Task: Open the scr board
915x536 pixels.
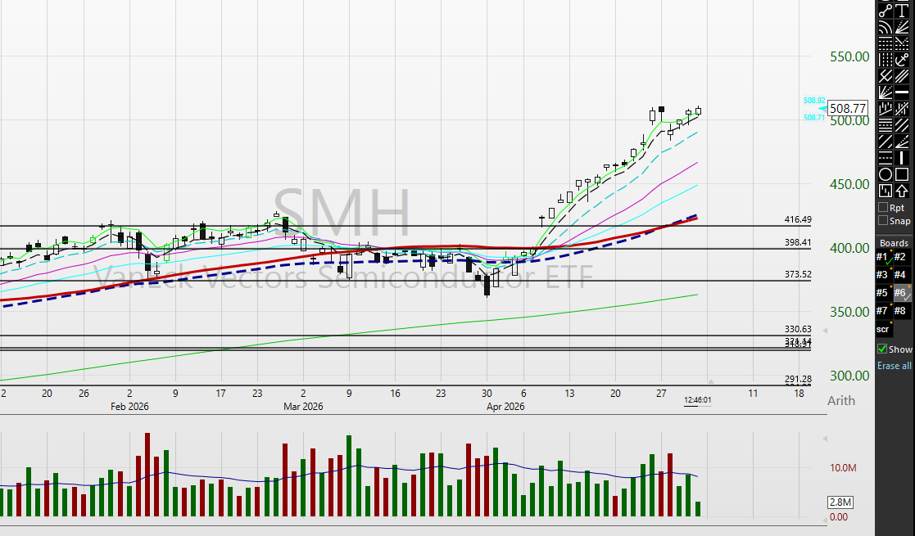Action: pyautogui.click(x=884, y=329)
